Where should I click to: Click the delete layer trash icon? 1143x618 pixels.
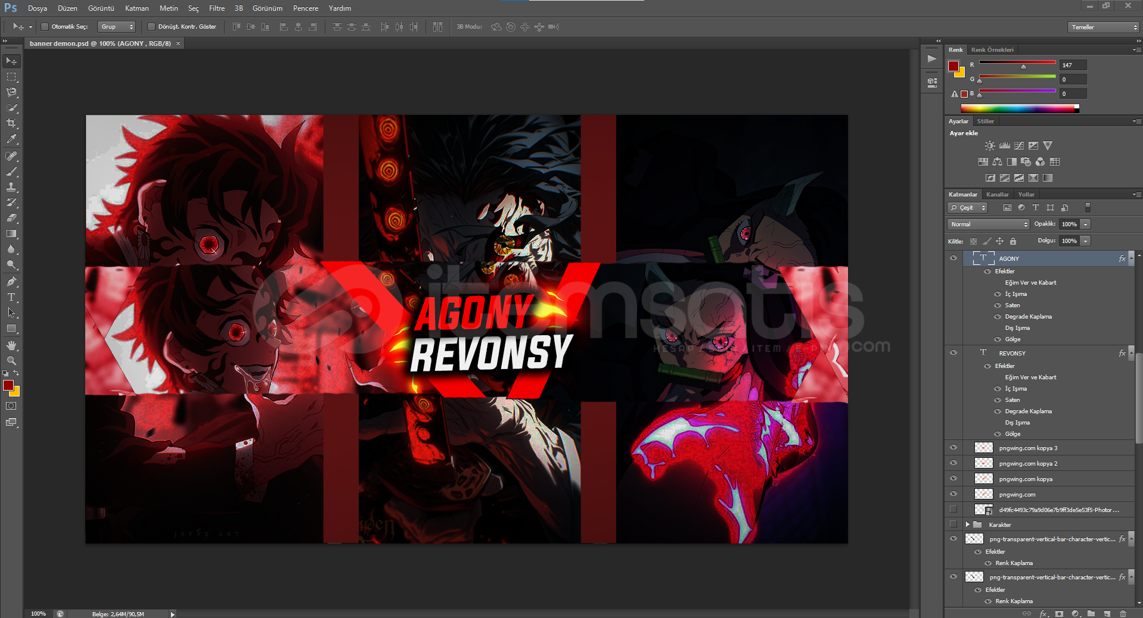coord(1123,613)
